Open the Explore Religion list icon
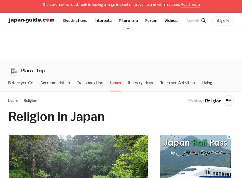Viewport: 242px width, 178px height. 228,101
